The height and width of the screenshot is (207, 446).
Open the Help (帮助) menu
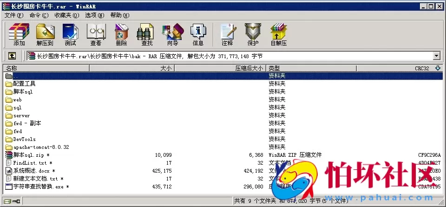click(120, 15)
